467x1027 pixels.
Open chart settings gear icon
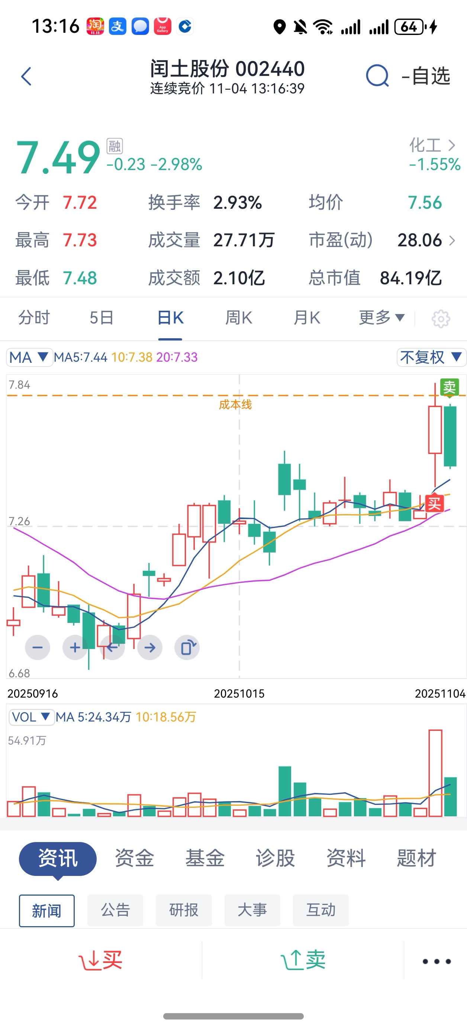pos(441,319)
